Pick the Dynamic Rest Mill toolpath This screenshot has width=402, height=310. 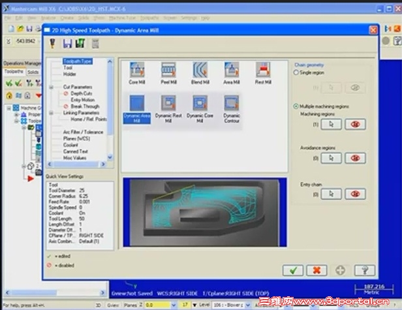168,103
